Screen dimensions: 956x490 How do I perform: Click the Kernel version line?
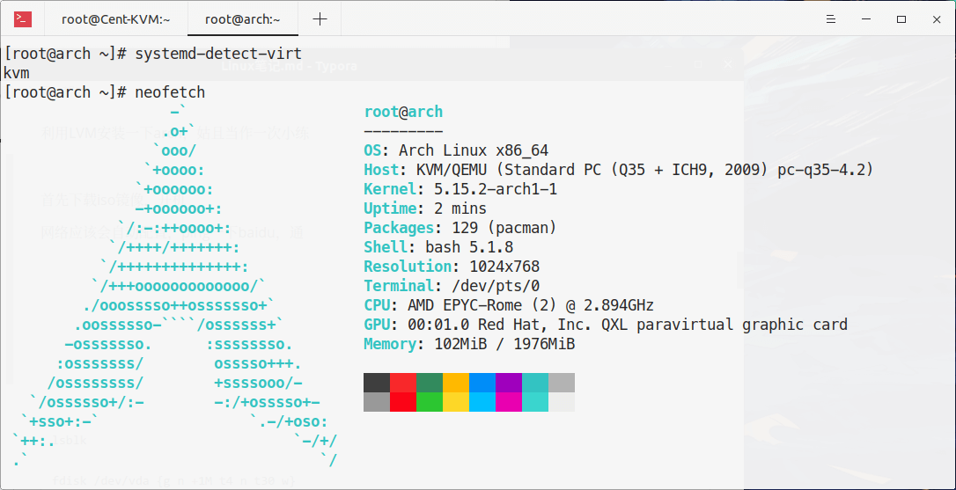coord(460,189)
